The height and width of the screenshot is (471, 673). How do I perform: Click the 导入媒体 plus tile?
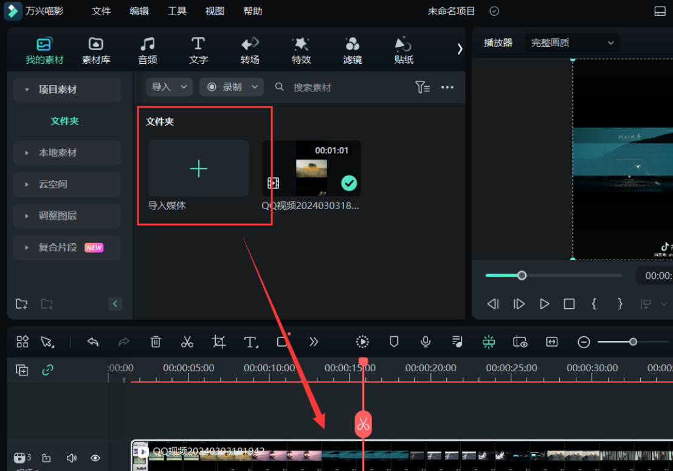(198, 168)
